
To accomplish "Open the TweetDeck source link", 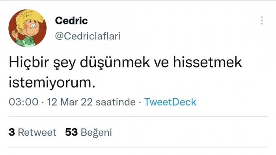I will tap(170, 102).
